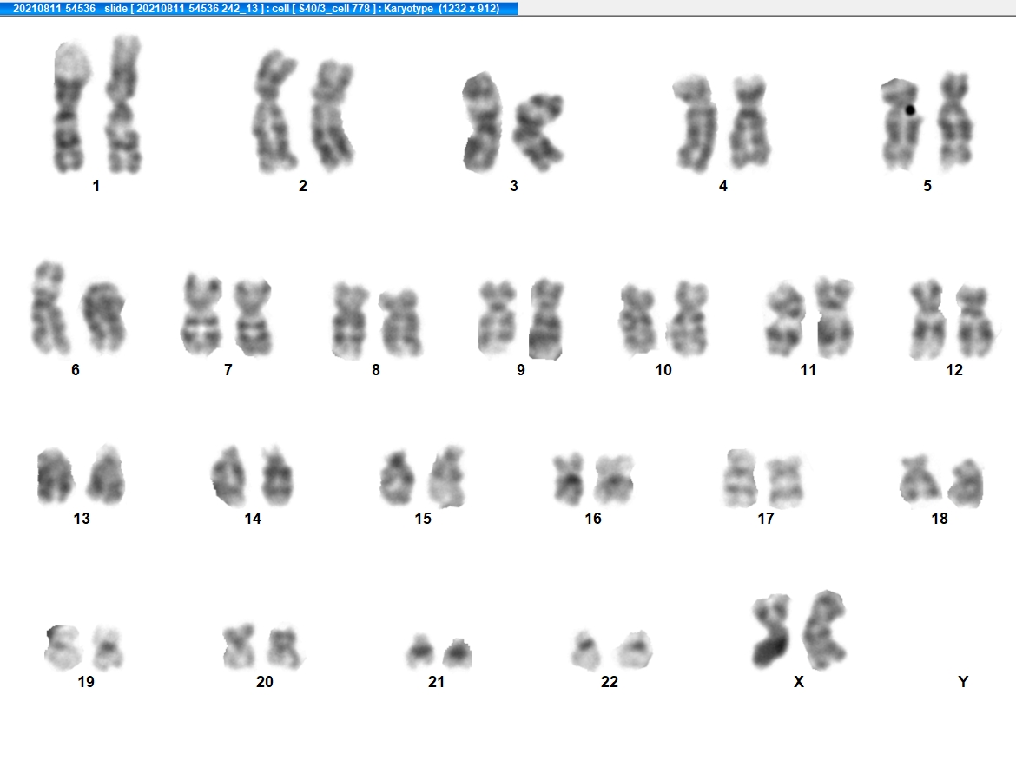Select the chromosome 4 pair image

click(722, 123)
